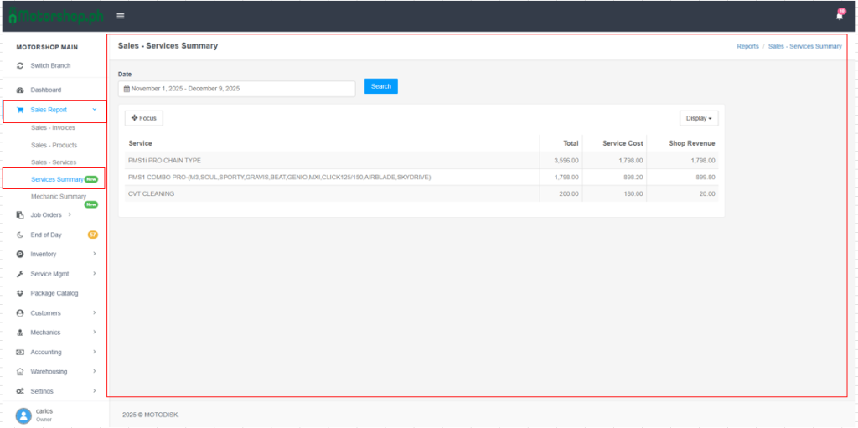Select Mechanic Summary menu item
This screenshot has width=858, height=428.
click(59, 197)
